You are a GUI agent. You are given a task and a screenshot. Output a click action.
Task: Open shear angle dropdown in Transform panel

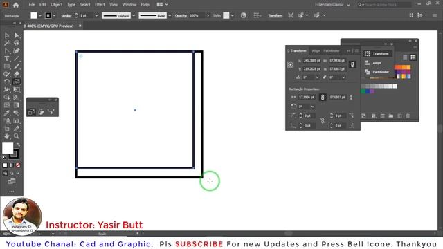[343, 77]
